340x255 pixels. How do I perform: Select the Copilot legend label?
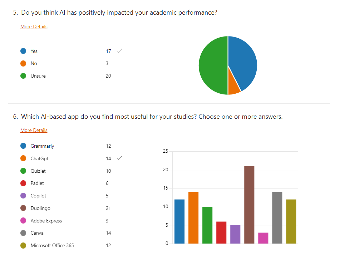[x=38, y=196]
